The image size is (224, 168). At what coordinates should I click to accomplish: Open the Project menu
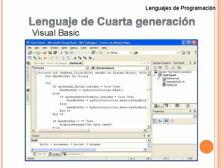tap(55, 48)
